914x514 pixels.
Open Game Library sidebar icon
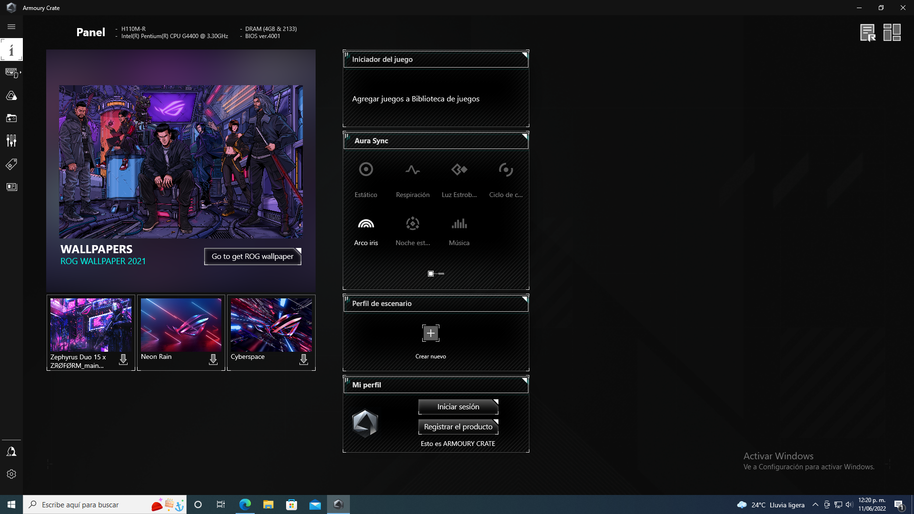pyautogui.click(x=11, y=118)
